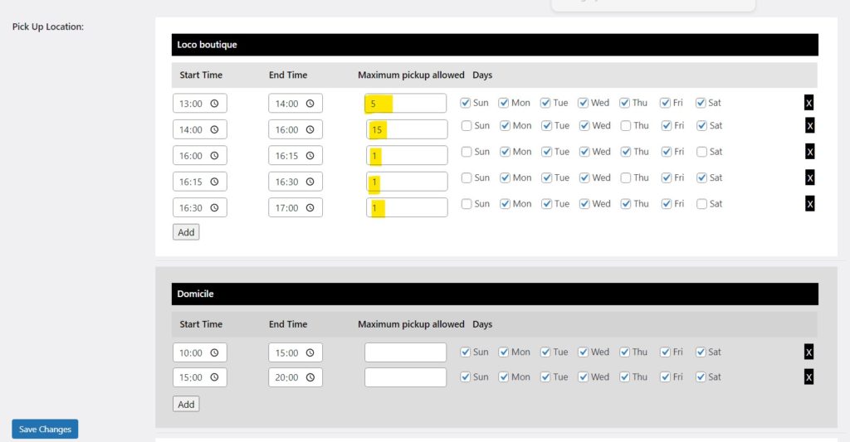
Task: Uncheck Fri in Domicile 15:00–20:00 row
Action: pos(665,377)
